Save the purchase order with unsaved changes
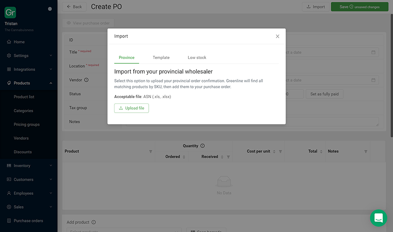Viewport: 393px width, 232px height. (359, 7)
